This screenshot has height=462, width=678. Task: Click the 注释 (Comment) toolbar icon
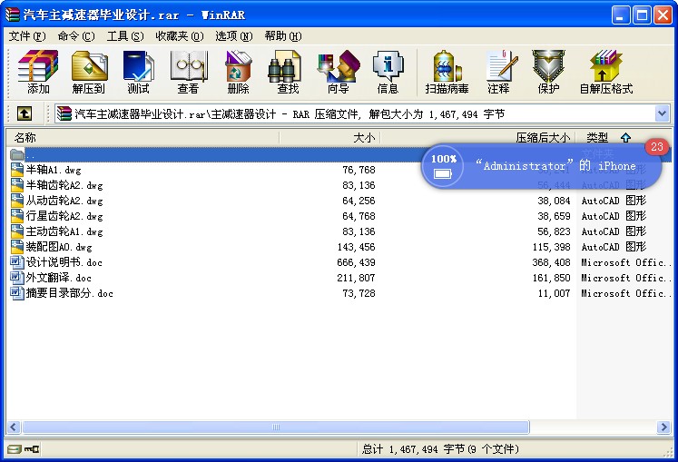499,72
